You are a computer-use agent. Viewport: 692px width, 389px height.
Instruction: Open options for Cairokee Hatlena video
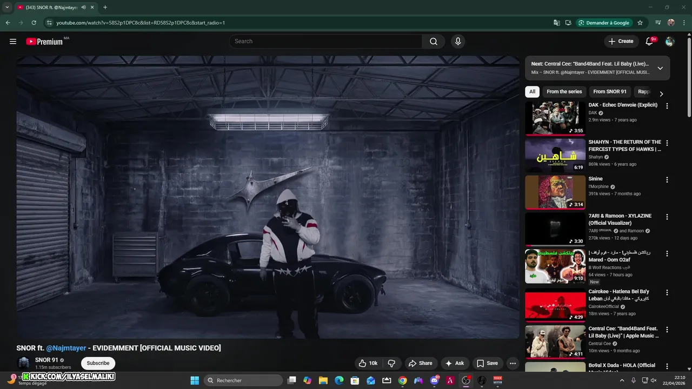(667, 292)
